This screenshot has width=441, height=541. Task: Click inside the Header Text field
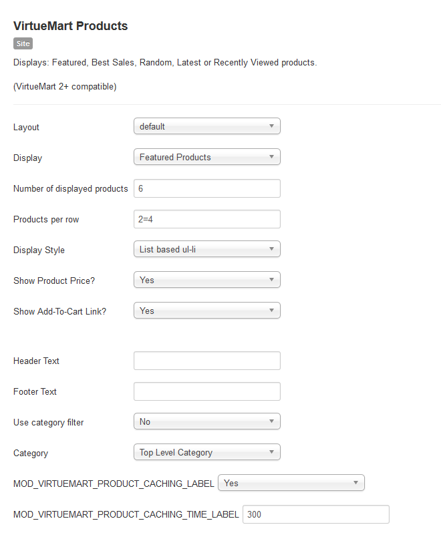(x=207, y=361)
